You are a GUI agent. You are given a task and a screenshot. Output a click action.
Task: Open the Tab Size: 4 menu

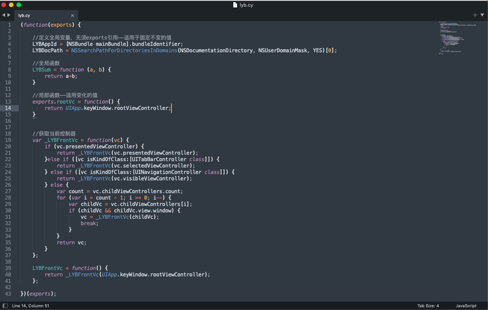pos(428,305)
